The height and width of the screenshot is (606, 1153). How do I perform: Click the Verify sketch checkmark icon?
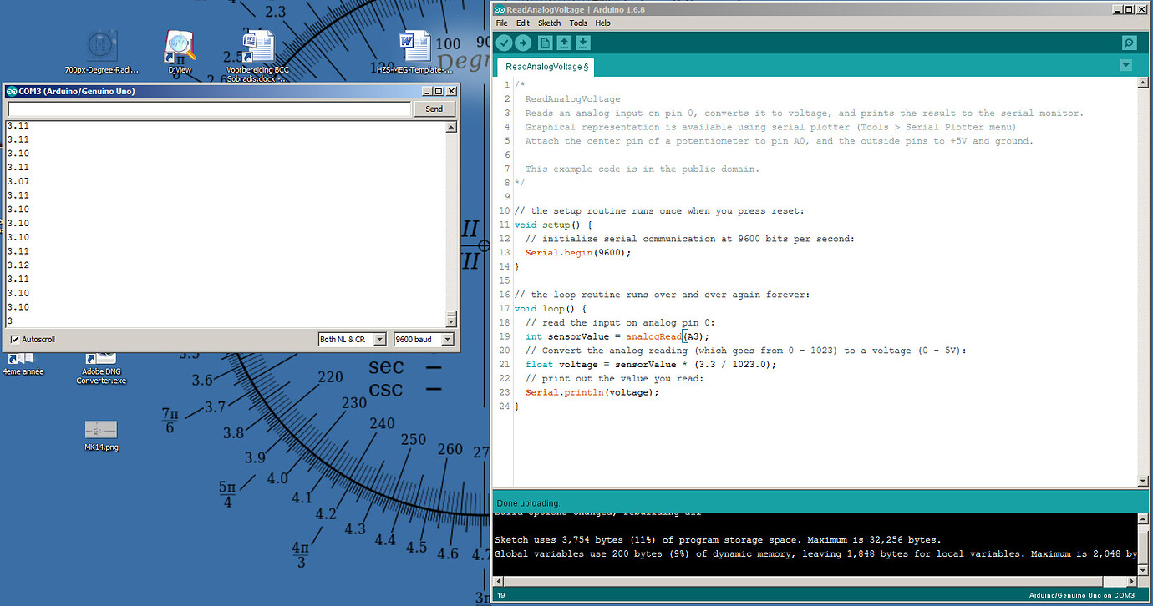click(x=503, y=43)
